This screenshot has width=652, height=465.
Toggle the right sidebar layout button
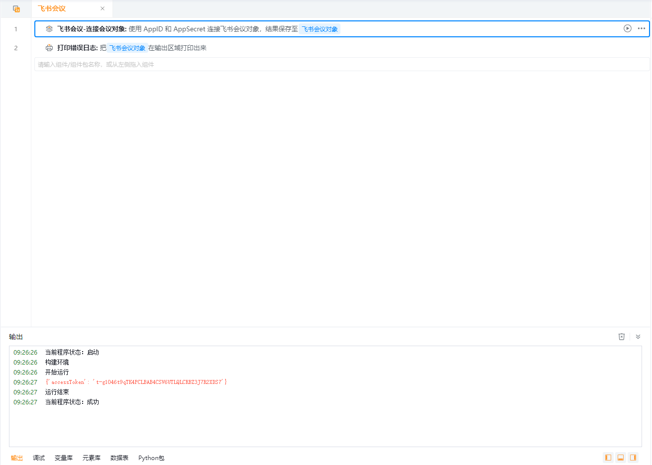click(633, 458)
